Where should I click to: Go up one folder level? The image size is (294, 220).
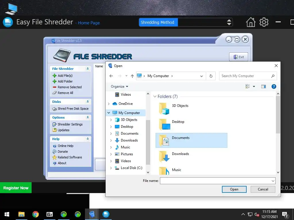tap(132, 76)
